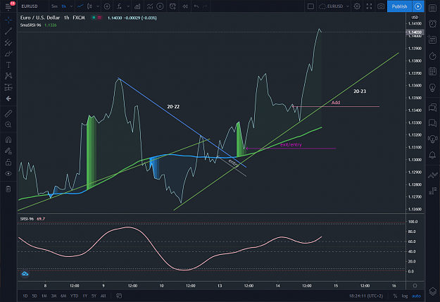Open the patterns tool group

8,76
